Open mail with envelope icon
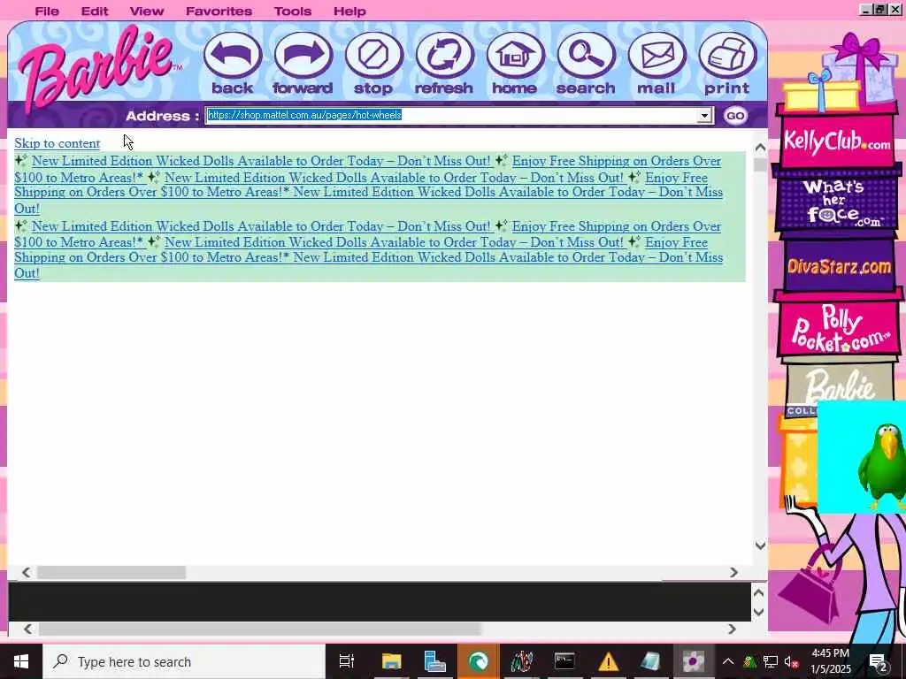Screen dimensions: 906x679 pyautogui.click(x=656, y=56)
